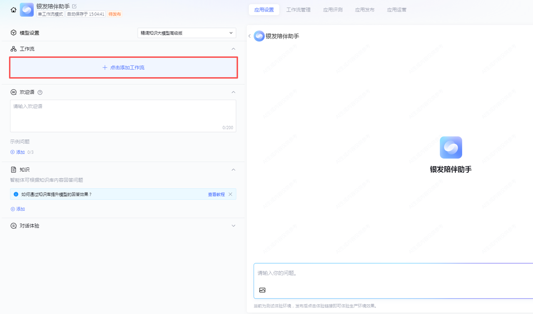Open the 应用评测 tab
Screen dimensions: 533x314
[333, 10]
